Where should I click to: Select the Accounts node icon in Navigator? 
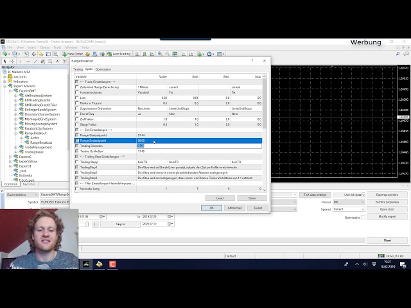pyautogui.click(x=11, y=76)
